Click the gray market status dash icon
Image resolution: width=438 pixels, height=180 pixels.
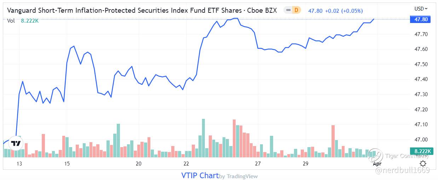coord(288,10)
